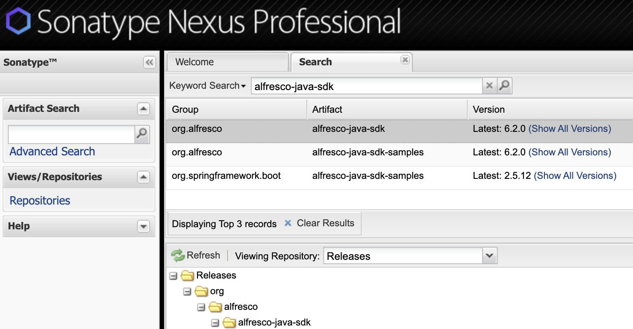Click the Repositories link in the sidebar

point(39,200)
